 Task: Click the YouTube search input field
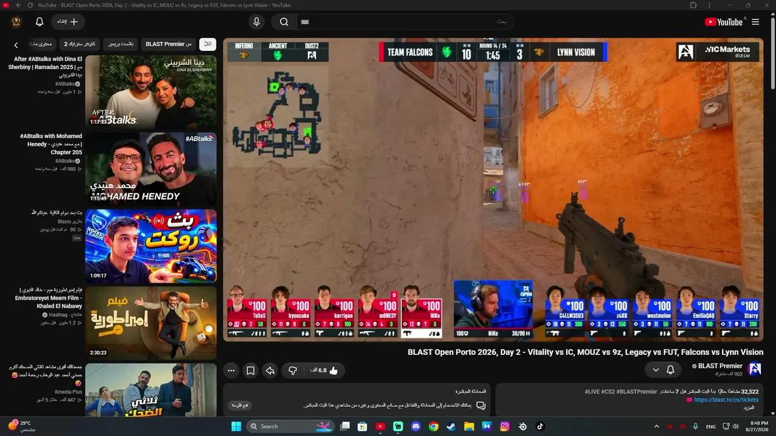[405, 22]
